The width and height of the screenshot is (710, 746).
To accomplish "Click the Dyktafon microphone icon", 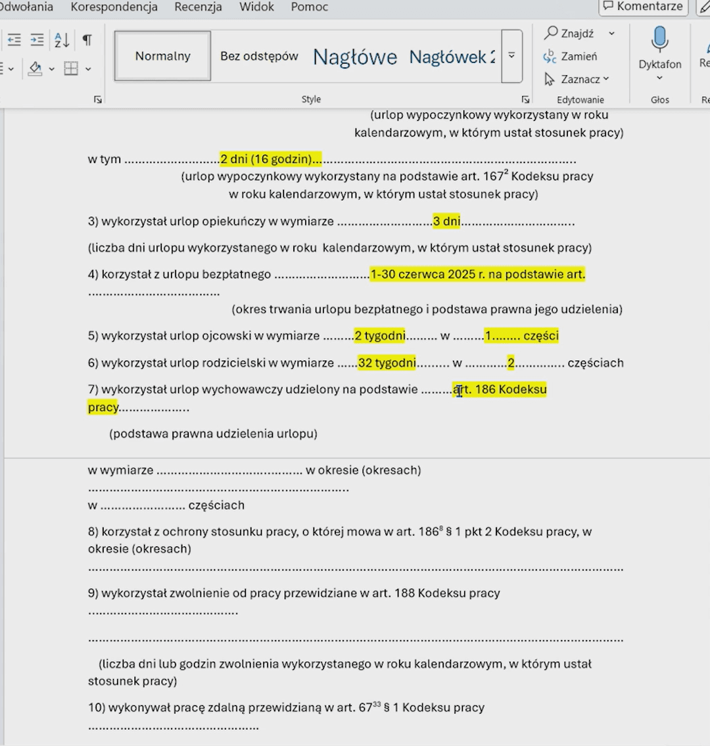I will (659, 41).
